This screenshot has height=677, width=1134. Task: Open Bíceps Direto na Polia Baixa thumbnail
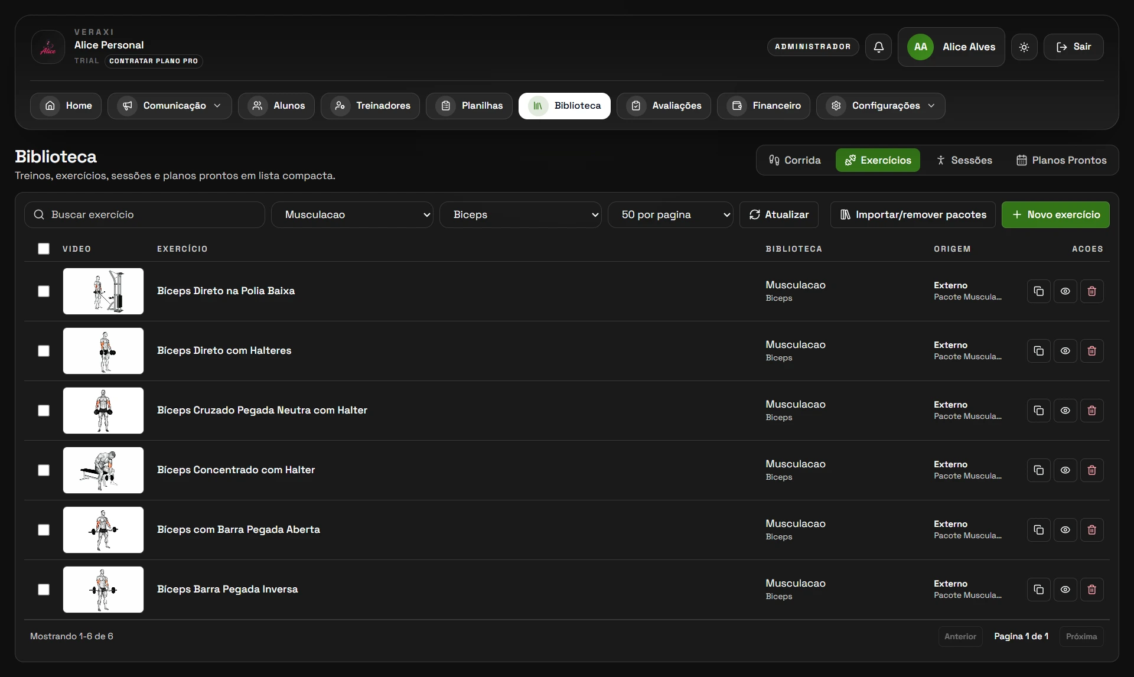click(x=103, y=291)
